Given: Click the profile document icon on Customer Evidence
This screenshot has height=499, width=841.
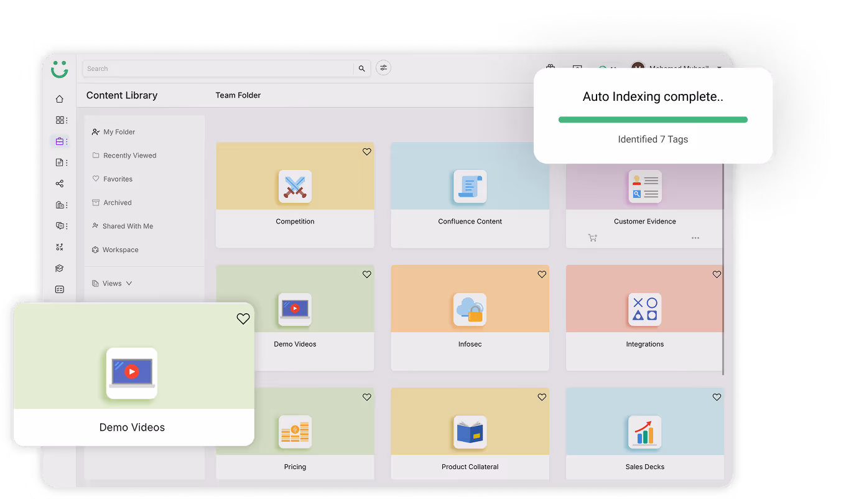Looking at the screenshot, I should point(645,187).
